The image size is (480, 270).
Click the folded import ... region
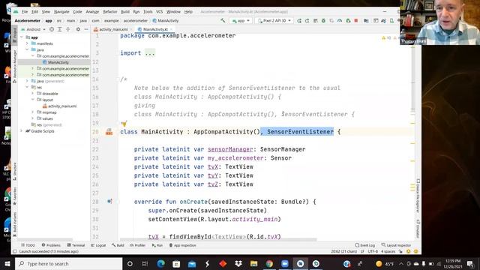(150, 53)
